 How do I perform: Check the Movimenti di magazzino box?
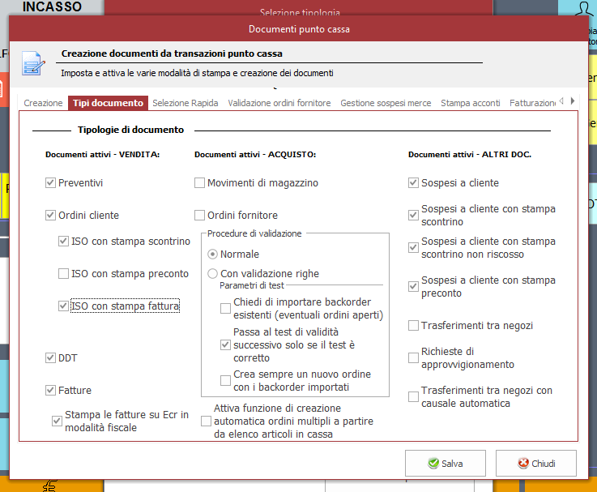click(x=200, y=183)
